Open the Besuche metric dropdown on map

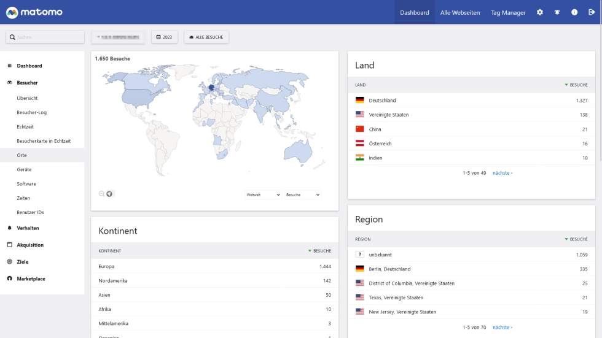(303, 194)
